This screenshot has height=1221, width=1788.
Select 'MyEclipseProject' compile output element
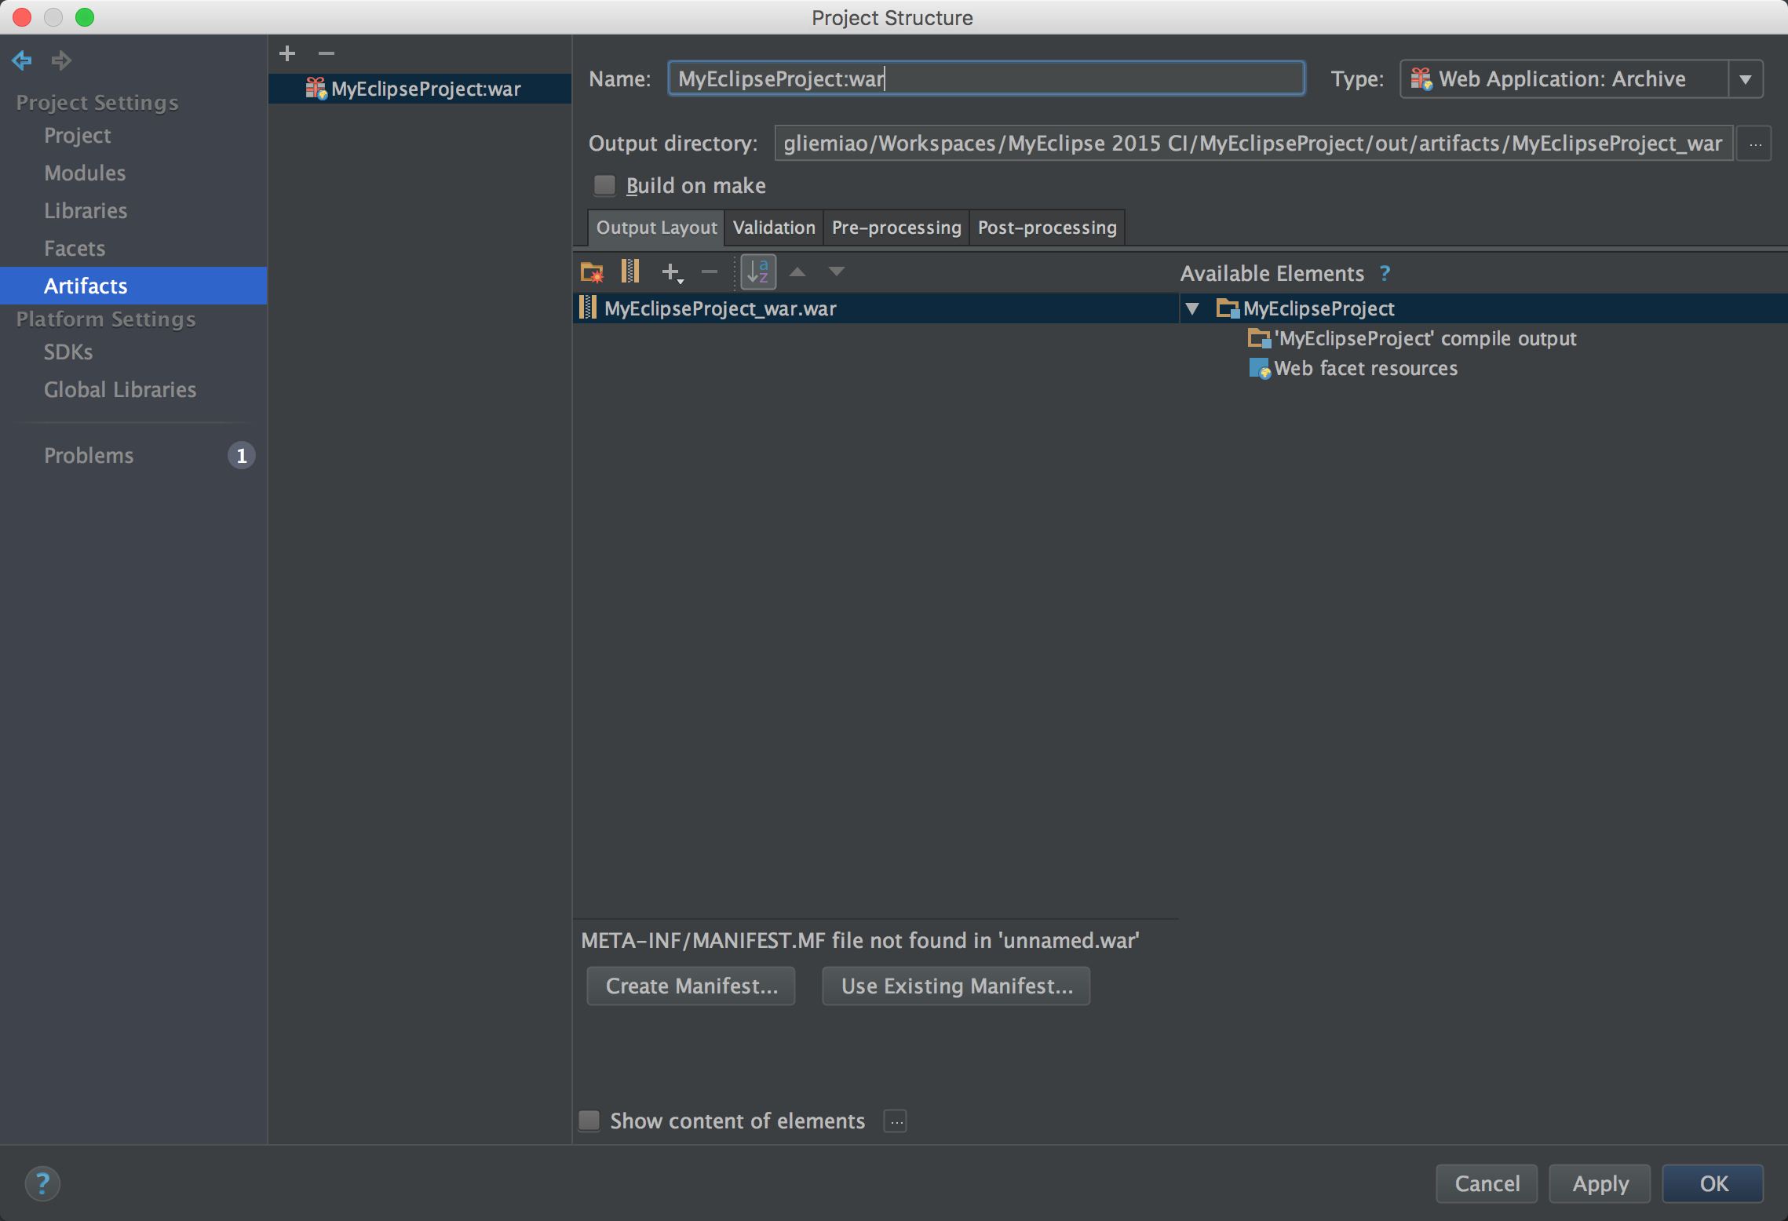1412,338
